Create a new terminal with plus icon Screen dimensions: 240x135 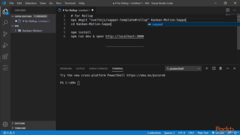[207, 68]
